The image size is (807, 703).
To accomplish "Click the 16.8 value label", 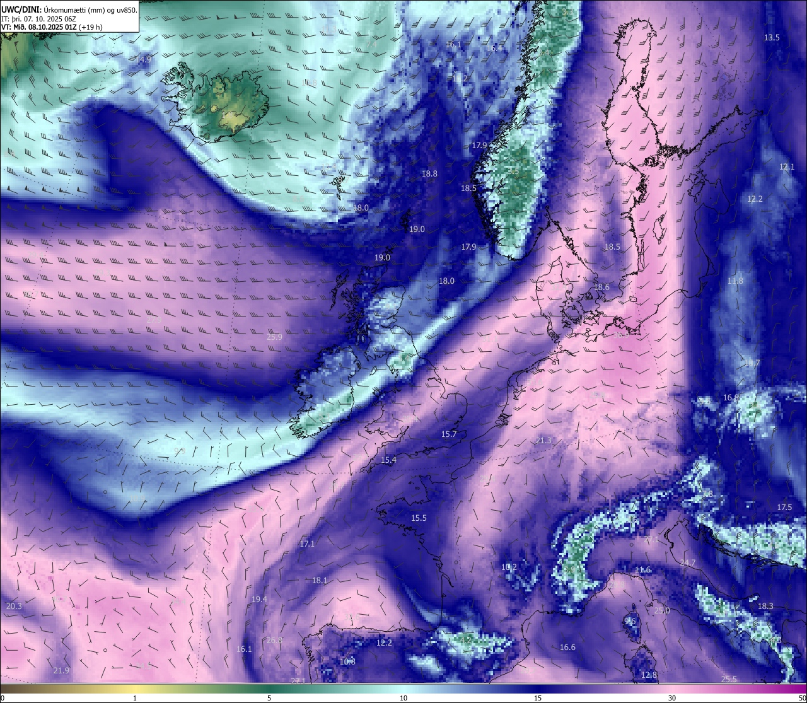I will (731, 398).
